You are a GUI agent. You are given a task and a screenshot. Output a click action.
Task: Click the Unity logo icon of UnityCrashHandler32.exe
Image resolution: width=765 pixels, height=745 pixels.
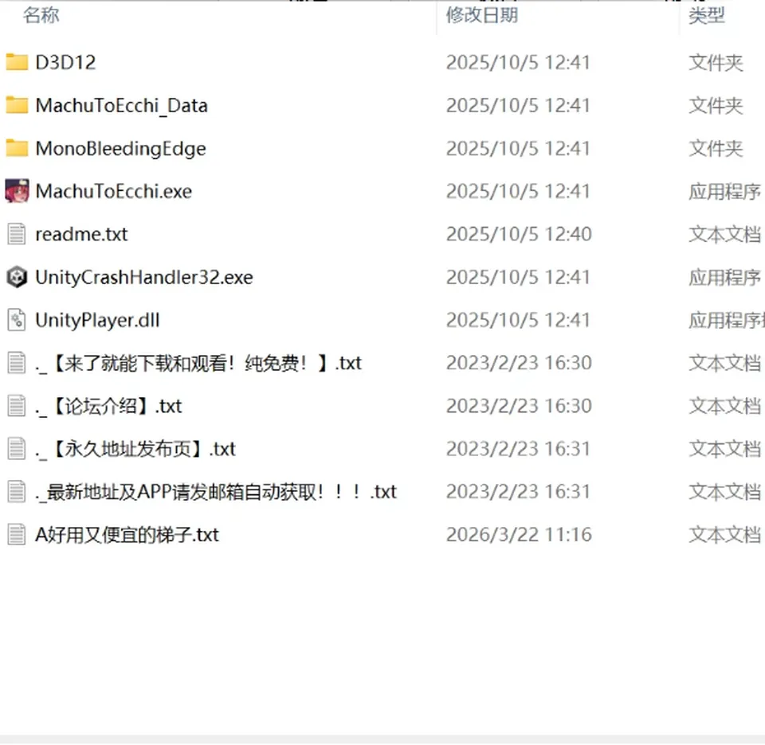pyautogui.click(x=17, y=277)
